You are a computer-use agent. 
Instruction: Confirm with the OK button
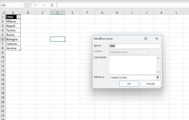click(129, 84)
